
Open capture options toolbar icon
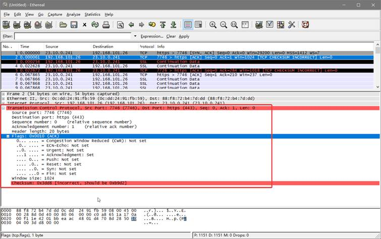tap(17, 25)
